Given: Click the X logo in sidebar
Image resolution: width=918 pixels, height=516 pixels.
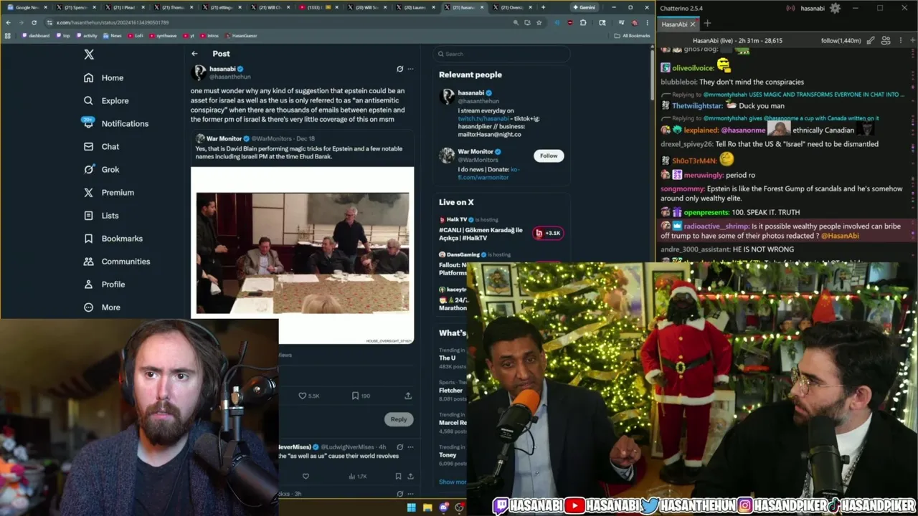Looking at the screenshot, I should click(x=89, y=54).
